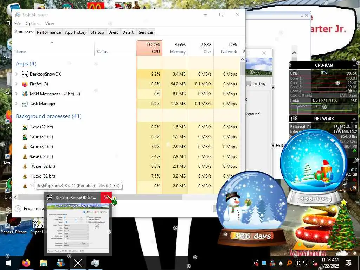Click the gift-box snow globe countdown gadget
The height and width of the screenshot is (270, 360).
(314, 167)
